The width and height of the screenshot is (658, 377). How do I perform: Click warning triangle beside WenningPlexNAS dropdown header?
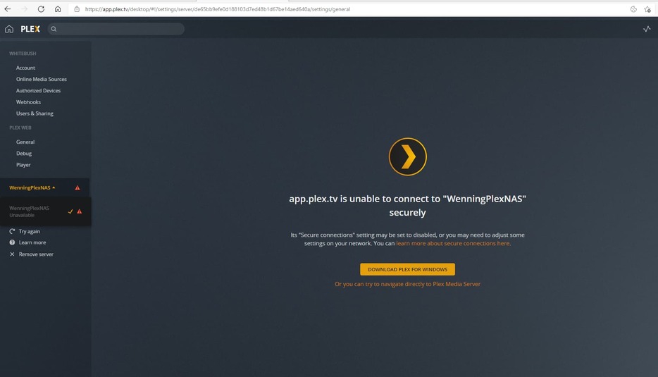pos(77,187)
